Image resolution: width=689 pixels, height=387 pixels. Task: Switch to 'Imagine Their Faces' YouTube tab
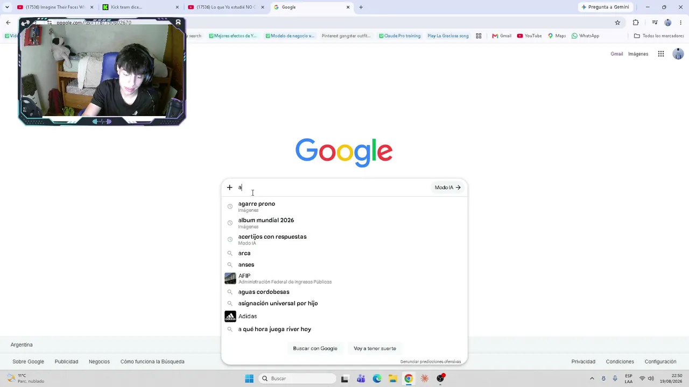click(55, 7)
